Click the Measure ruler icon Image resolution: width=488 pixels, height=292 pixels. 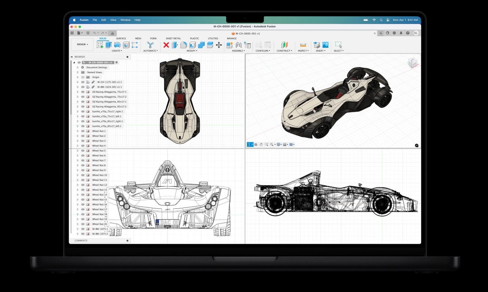[303, 45]
